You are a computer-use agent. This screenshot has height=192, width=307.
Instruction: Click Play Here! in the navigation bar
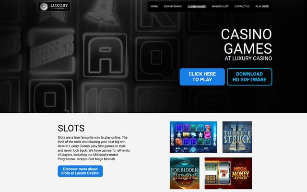pyautogui.click(x=262, y=6)
